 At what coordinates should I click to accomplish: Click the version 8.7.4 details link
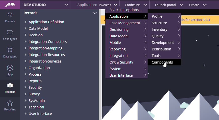[196, 20]
